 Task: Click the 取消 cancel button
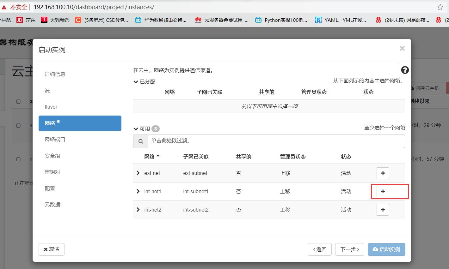coord(52,249)
